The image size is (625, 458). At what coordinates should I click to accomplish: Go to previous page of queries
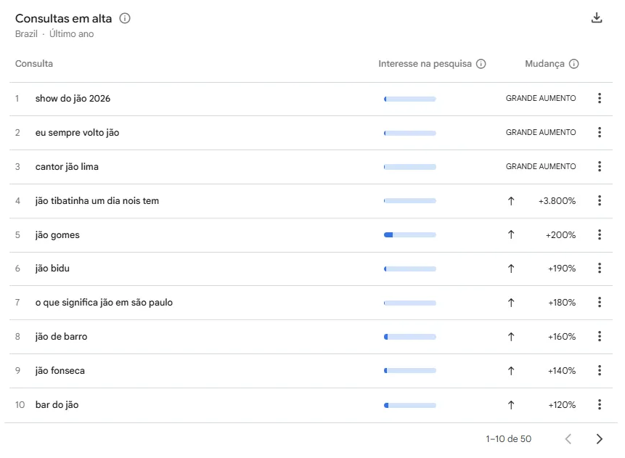tap(568, 439)
